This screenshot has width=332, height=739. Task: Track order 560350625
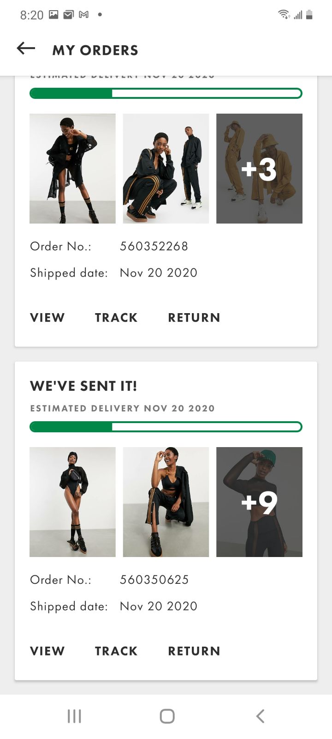pos(116,651)
